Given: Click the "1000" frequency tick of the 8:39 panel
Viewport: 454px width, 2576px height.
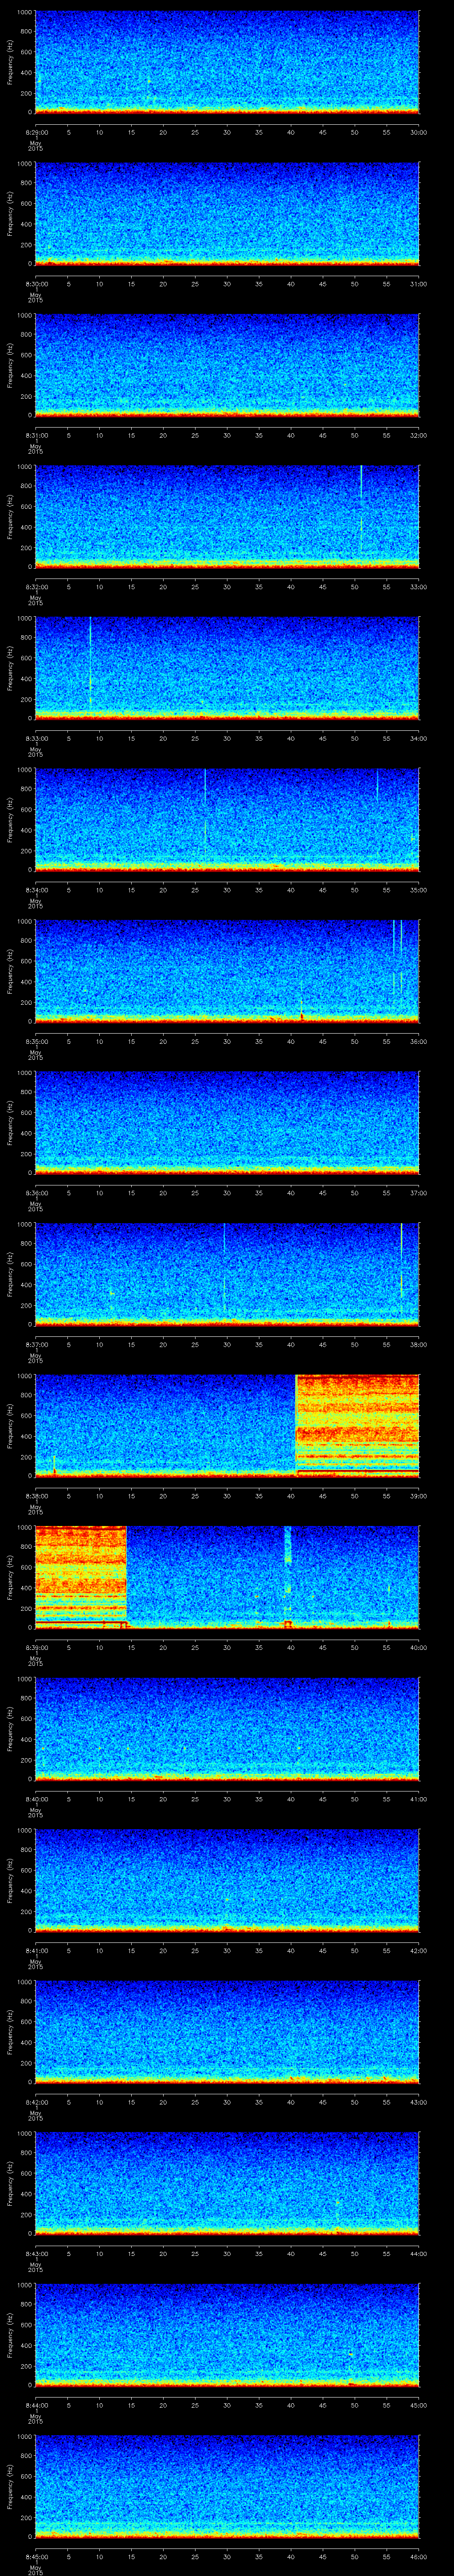Looking at the screenshot, I should pos(24,1528).
